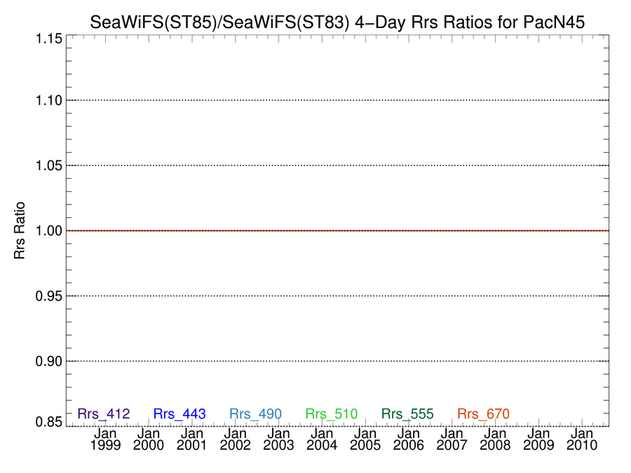Click the Jan 2010 x-axis label
The image size is (631, 473).
pyautogui.click(x=582, y=439)
